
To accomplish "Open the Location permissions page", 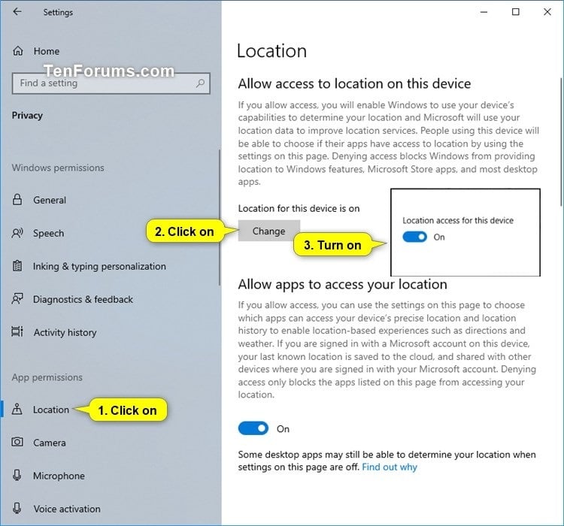I will tap(50, 410).
